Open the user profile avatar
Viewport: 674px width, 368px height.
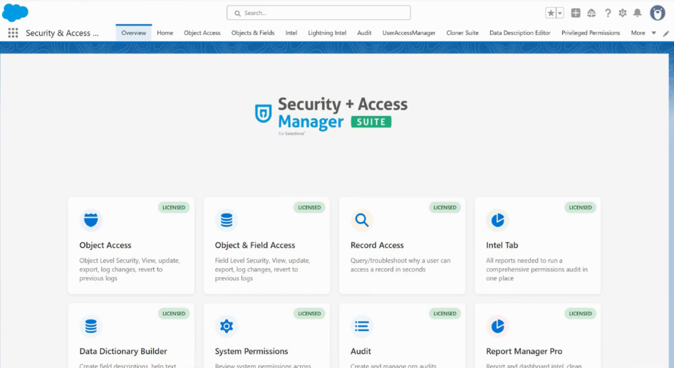(657, 13)
